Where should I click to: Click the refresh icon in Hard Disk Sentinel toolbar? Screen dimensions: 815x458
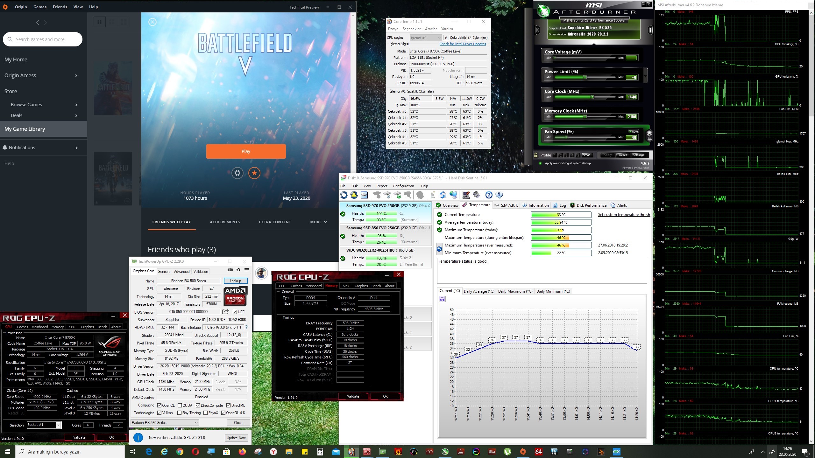click(344, 195)
